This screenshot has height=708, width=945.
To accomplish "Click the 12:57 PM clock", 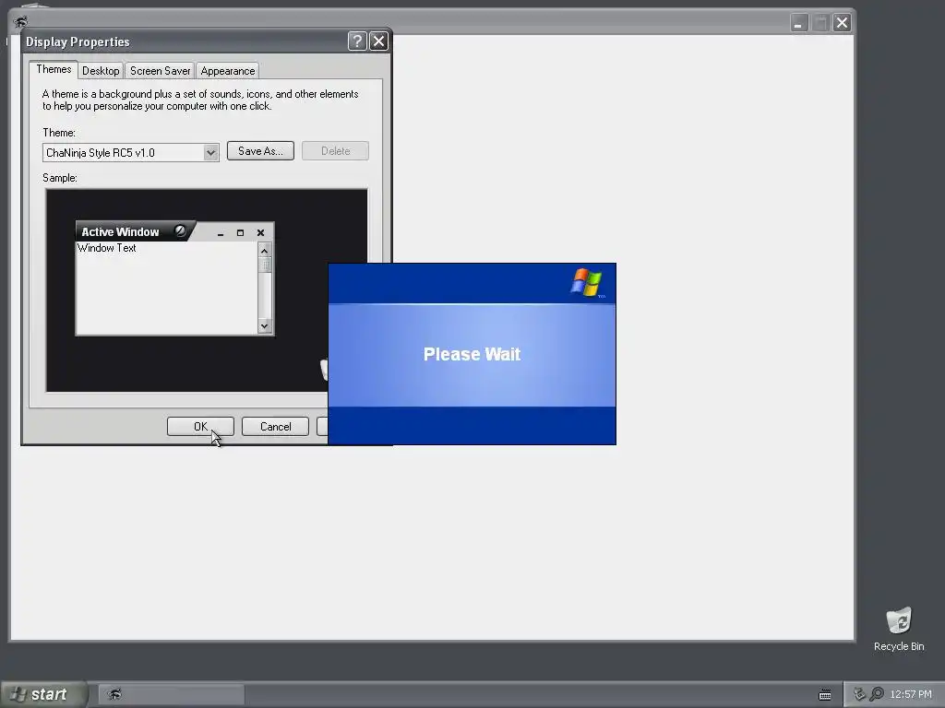I will (911, 694).
